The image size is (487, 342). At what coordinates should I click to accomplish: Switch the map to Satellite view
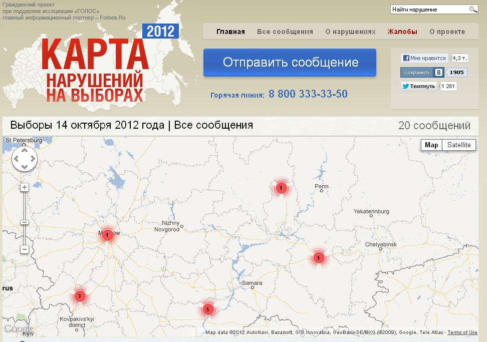click(459, 145)
